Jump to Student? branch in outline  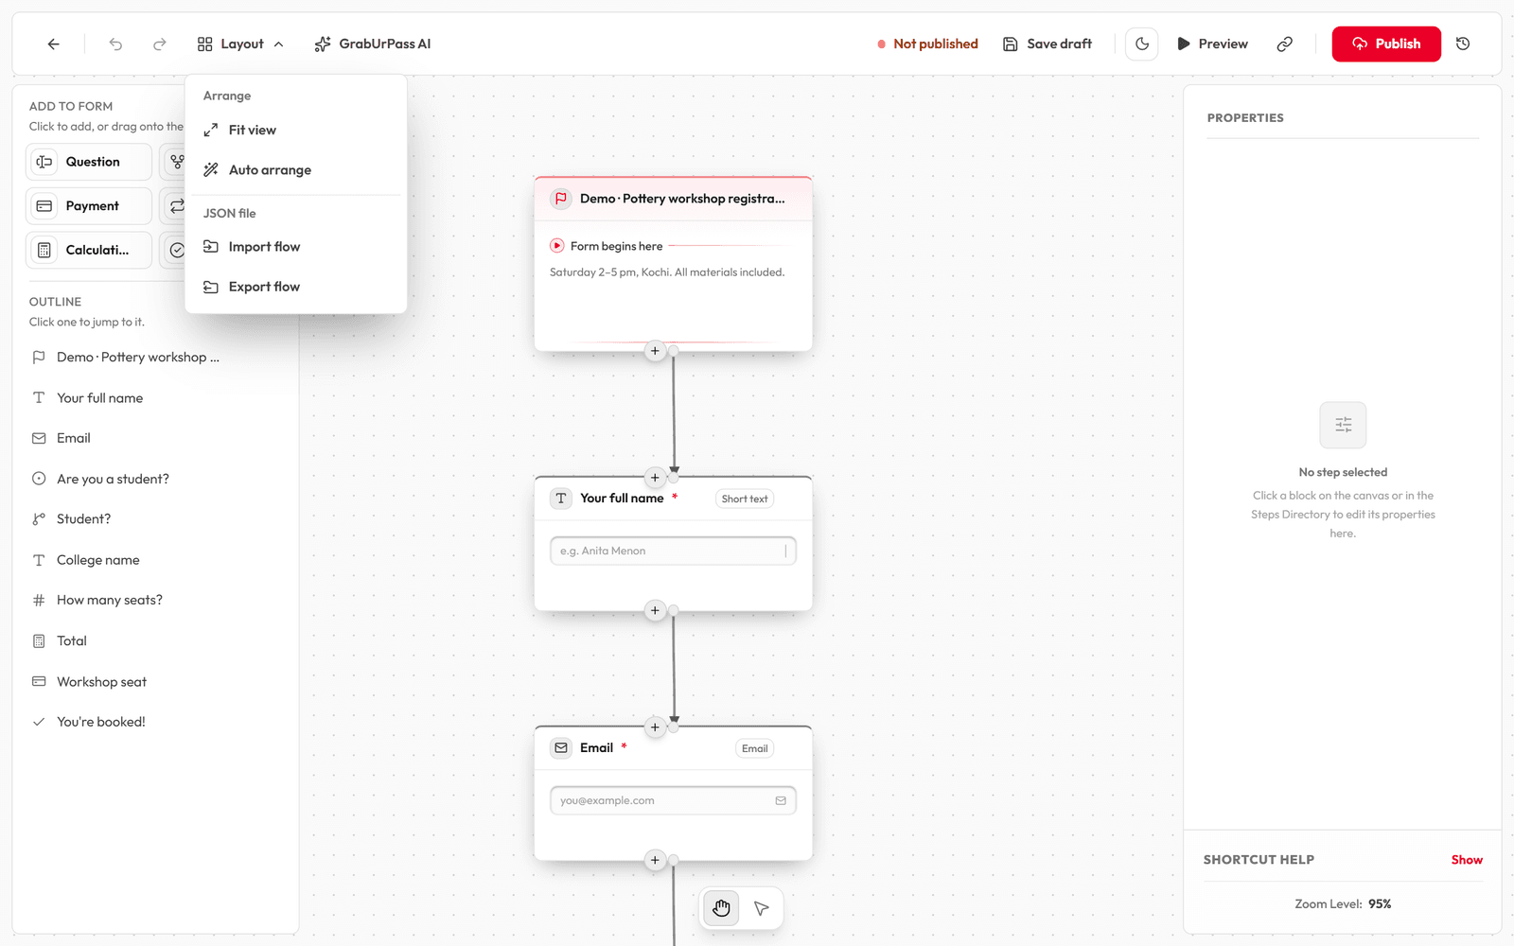[x=155, y=519]
